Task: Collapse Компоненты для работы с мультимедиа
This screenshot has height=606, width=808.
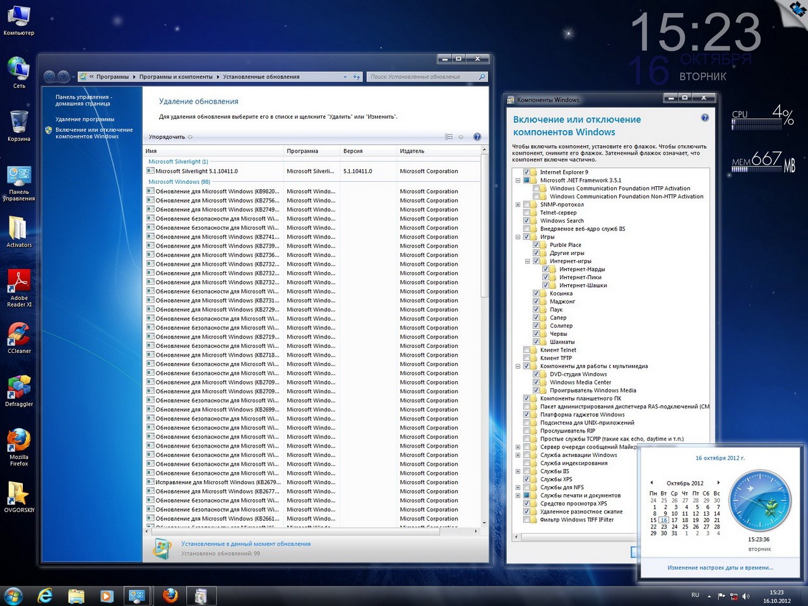Action: coord(518,366)
